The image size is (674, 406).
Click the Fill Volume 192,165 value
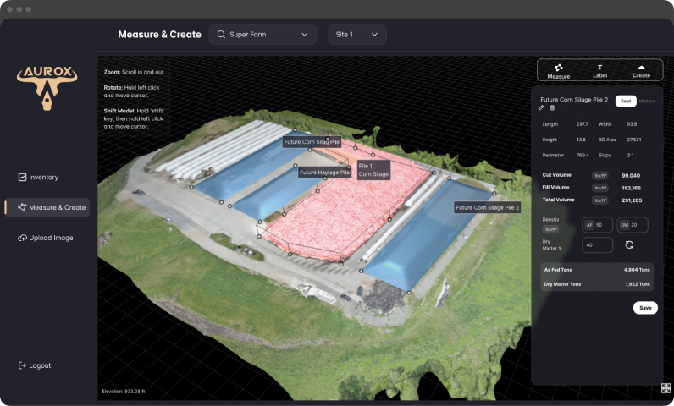(631, 188)
